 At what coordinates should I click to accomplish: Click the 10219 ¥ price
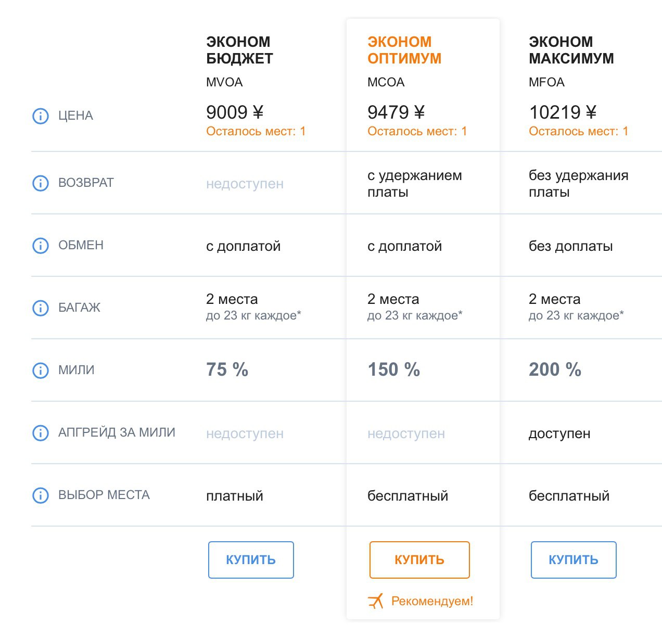coord(563,112)
